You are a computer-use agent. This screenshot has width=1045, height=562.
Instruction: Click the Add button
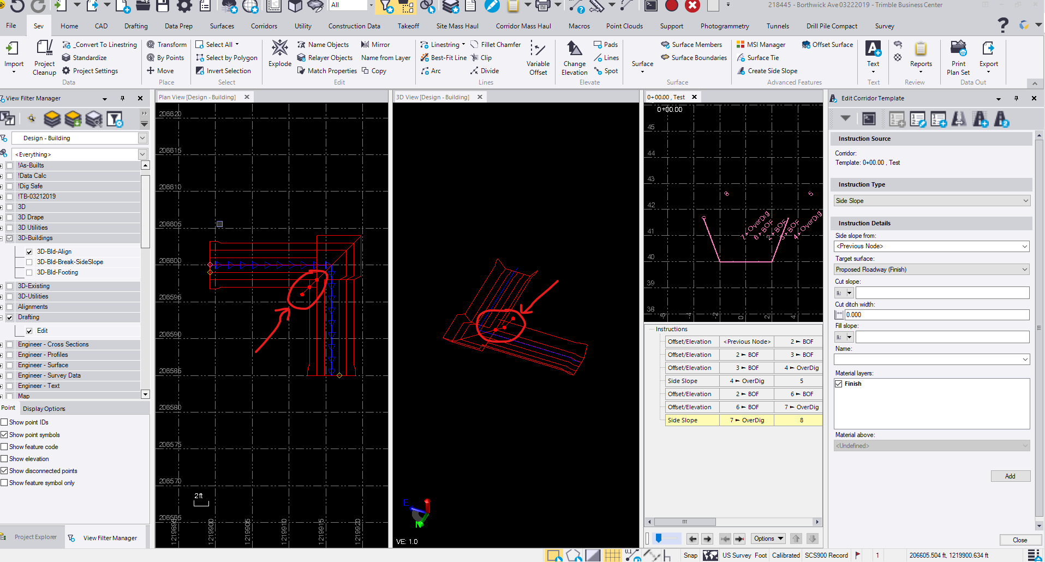1010,476
